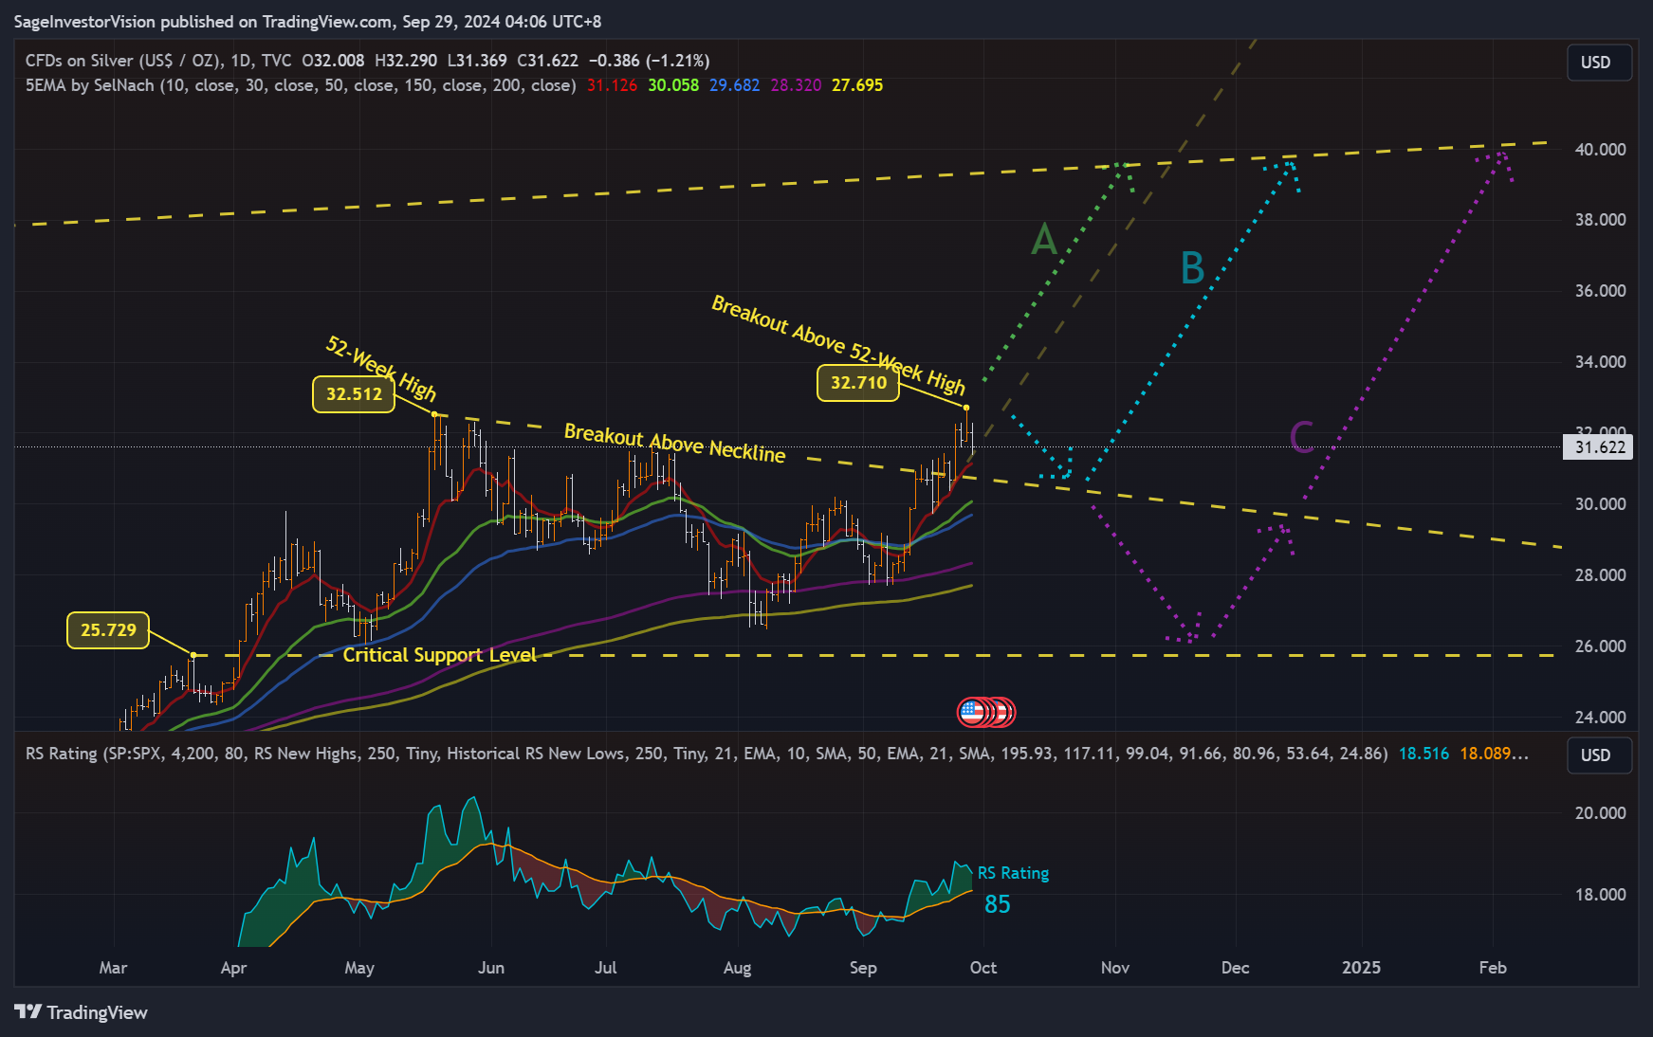The height and width of the screenshot is (1037, 1653).
Task: Click the 38.000 price axis label
Action: tap(1600, 220)
